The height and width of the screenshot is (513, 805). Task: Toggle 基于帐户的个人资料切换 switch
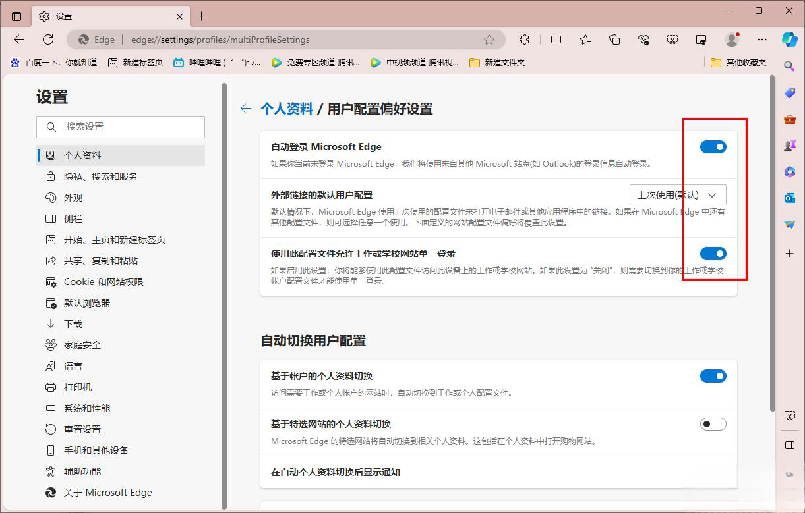(713, 376)
